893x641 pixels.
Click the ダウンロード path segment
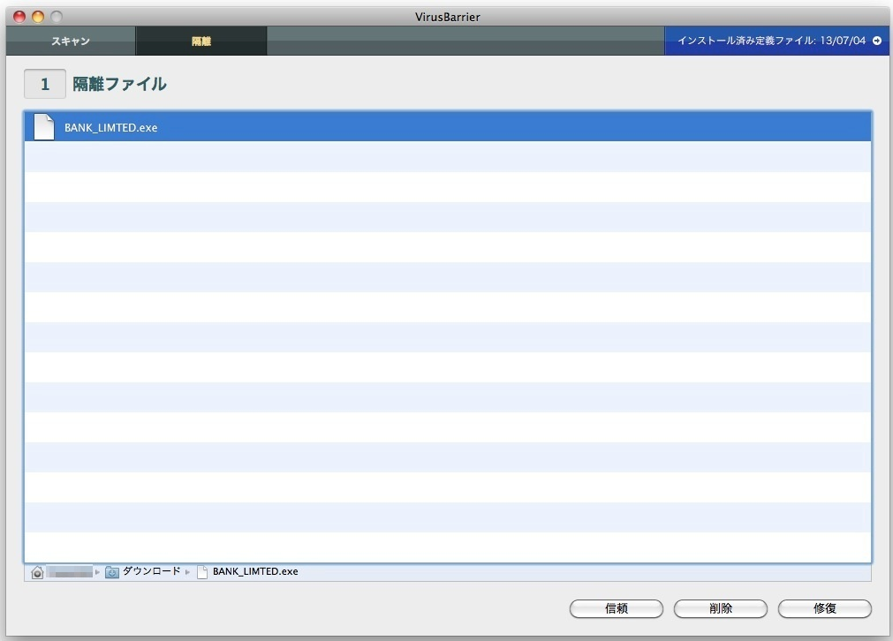(152, 571)
